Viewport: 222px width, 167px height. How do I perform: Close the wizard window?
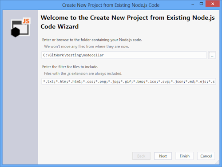point(213,4)
